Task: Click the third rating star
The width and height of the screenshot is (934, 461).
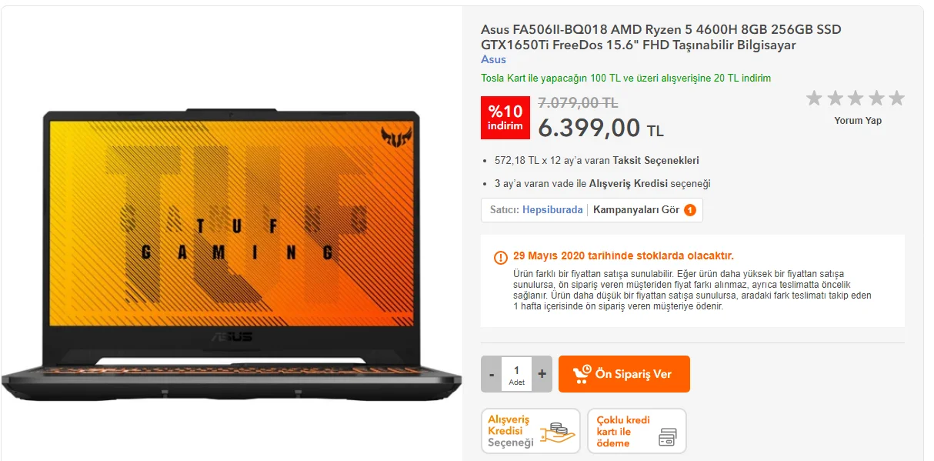Action: [x=856, y=98]
